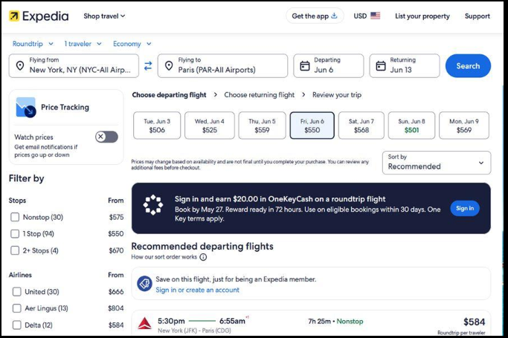This screenshot has width=508, height=338.
Task: Click the Departing calendar icon
Action: tap(305, 66)
